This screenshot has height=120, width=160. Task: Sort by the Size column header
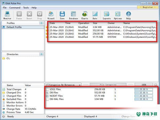(x=95, y=23)
